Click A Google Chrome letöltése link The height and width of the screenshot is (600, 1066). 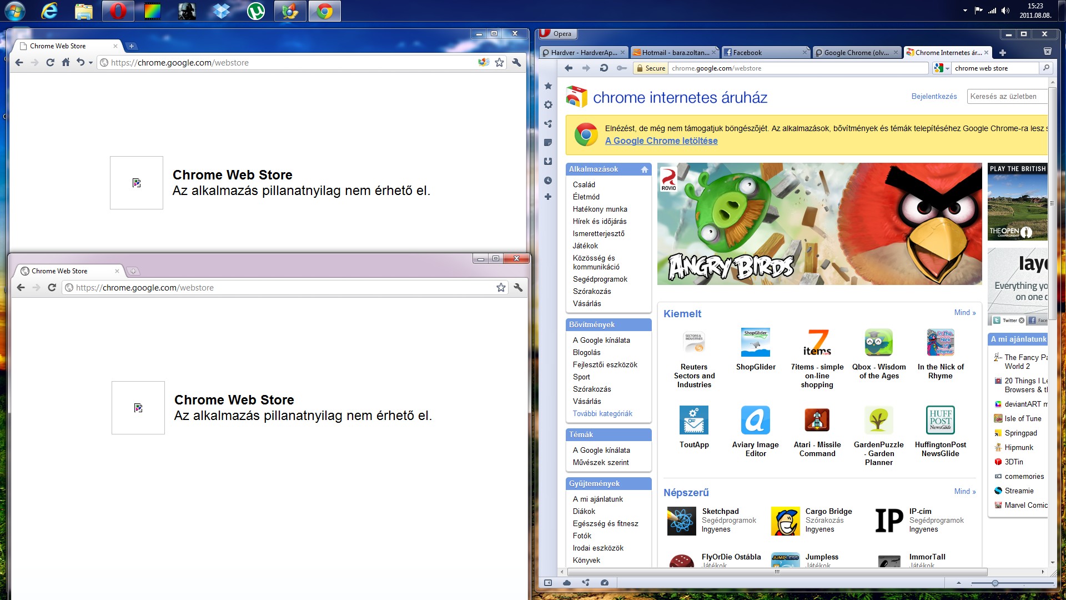661,141
